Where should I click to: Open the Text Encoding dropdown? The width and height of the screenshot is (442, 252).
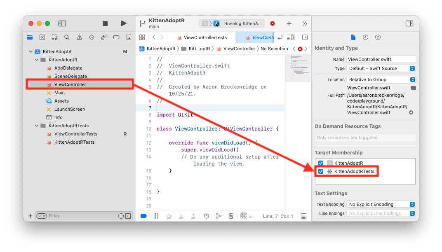point(381,204)
